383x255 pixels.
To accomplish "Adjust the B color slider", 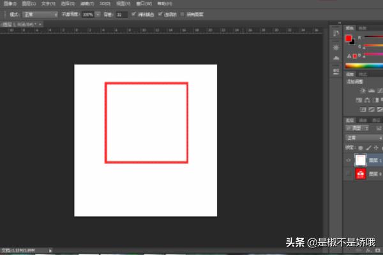I will pos(373,54).
